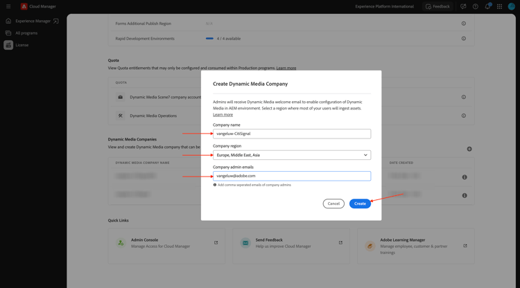The height and width of the screenshot is (288, 520).
Task: Click the Rapid Development Environments progress bar
Action: 209,38
